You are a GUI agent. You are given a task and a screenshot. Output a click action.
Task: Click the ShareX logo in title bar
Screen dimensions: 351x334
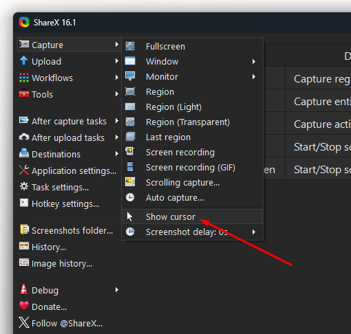pyautogui.click(x=24, y=23)
